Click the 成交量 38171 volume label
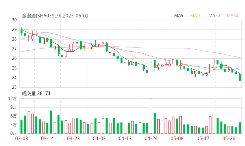The height and width of the screenshot is (146, 245). [36, 94]
